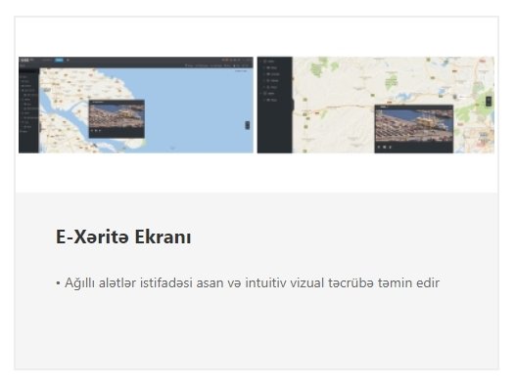Click the dark zoom control on the left sea map
Image resolution: width=515 pixels, height=387 pixels.
(248, 125)
